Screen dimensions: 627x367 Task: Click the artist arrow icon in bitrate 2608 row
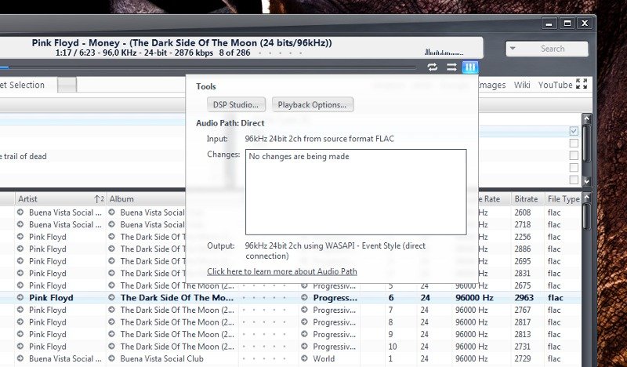(x=20, y=212)
